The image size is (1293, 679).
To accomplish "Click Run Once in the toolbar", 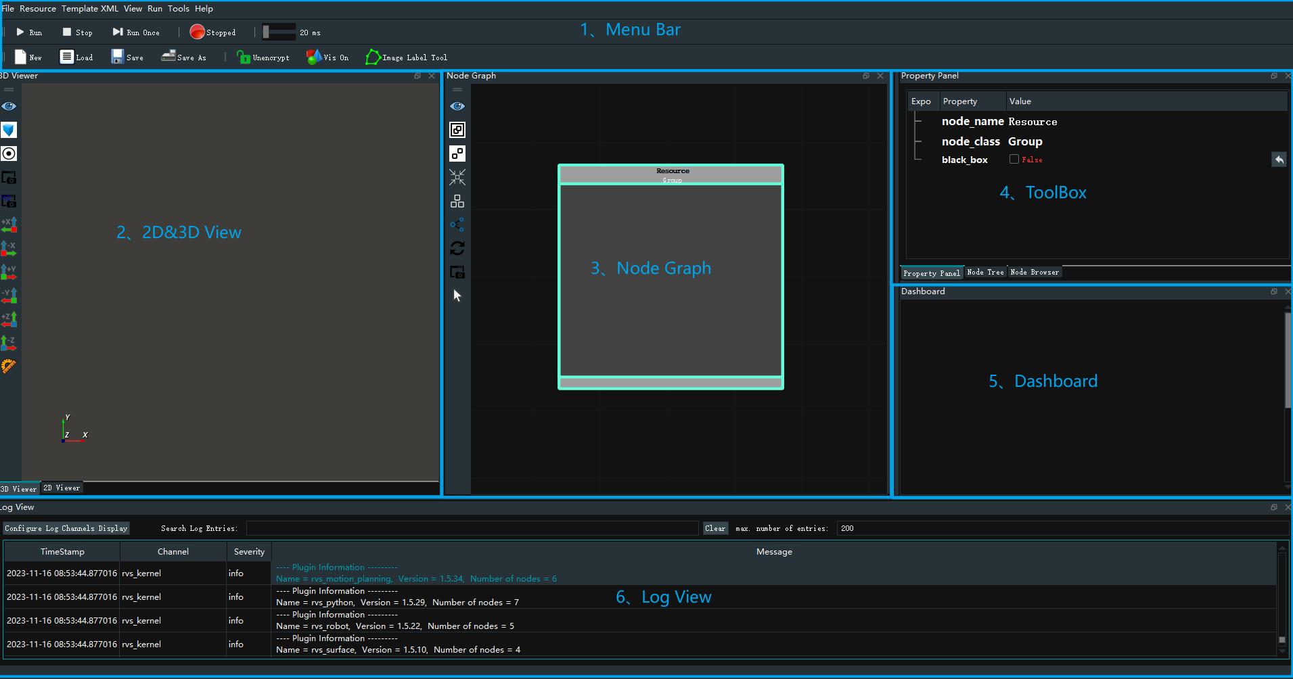I will [136, 32].
